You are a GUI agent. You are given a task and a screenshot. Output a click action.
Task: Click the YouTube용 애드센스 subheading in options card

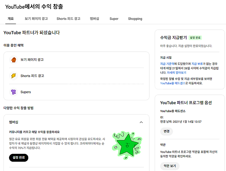(173, 111)
